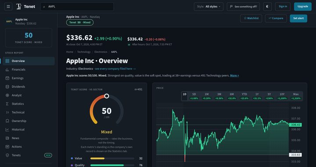The width and height of the screenshot is (316, 167).
Task: Click the search field containing AAPL
Action: tap(77, 7)
